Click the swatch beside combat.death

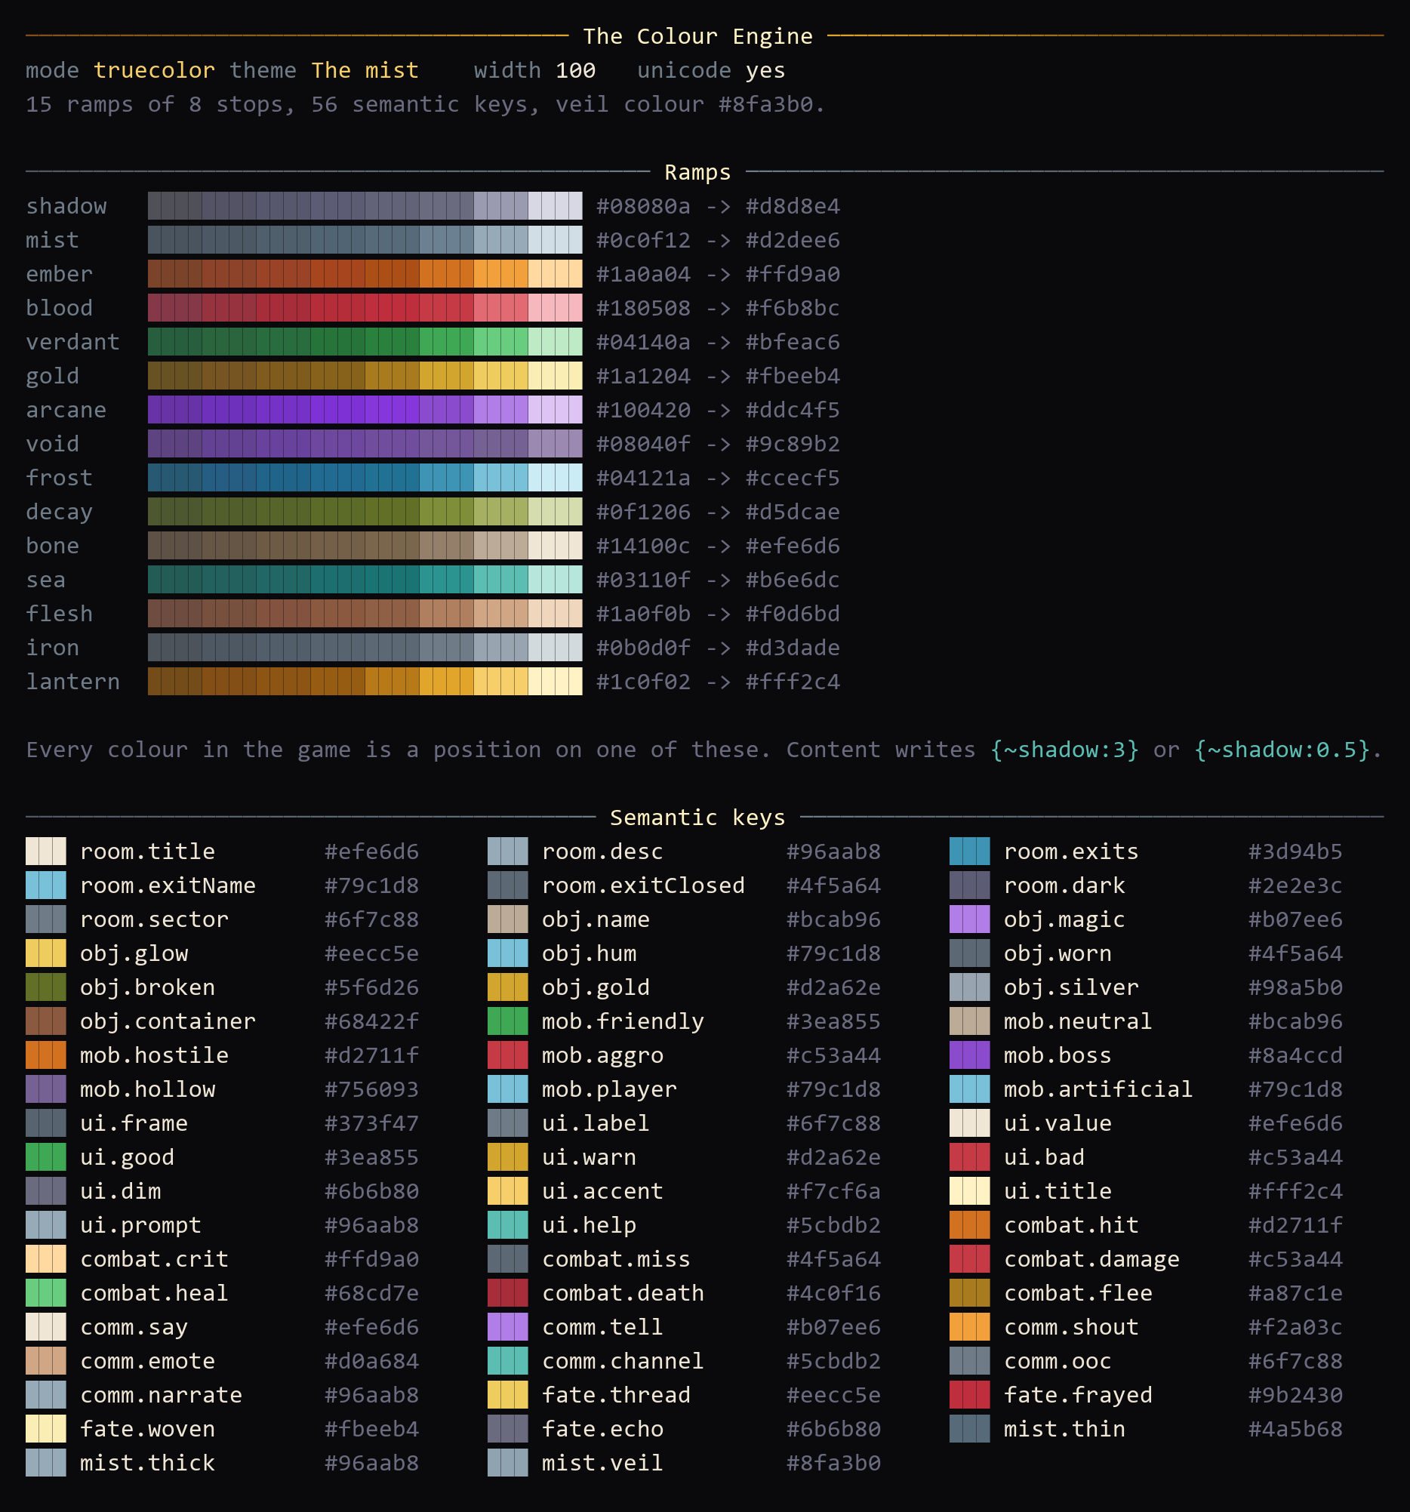pos(507,1293)
